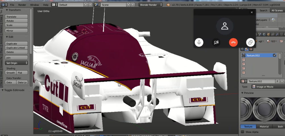Switch preview to Material tab

pos(264,127)
